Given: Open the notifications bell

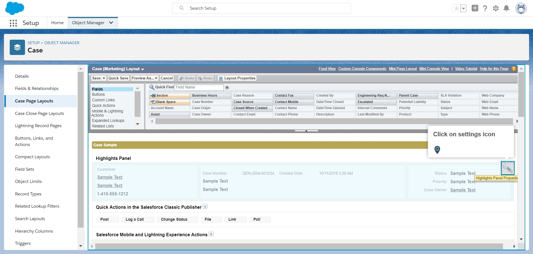Looking at the screenshot, I should 506,8.
